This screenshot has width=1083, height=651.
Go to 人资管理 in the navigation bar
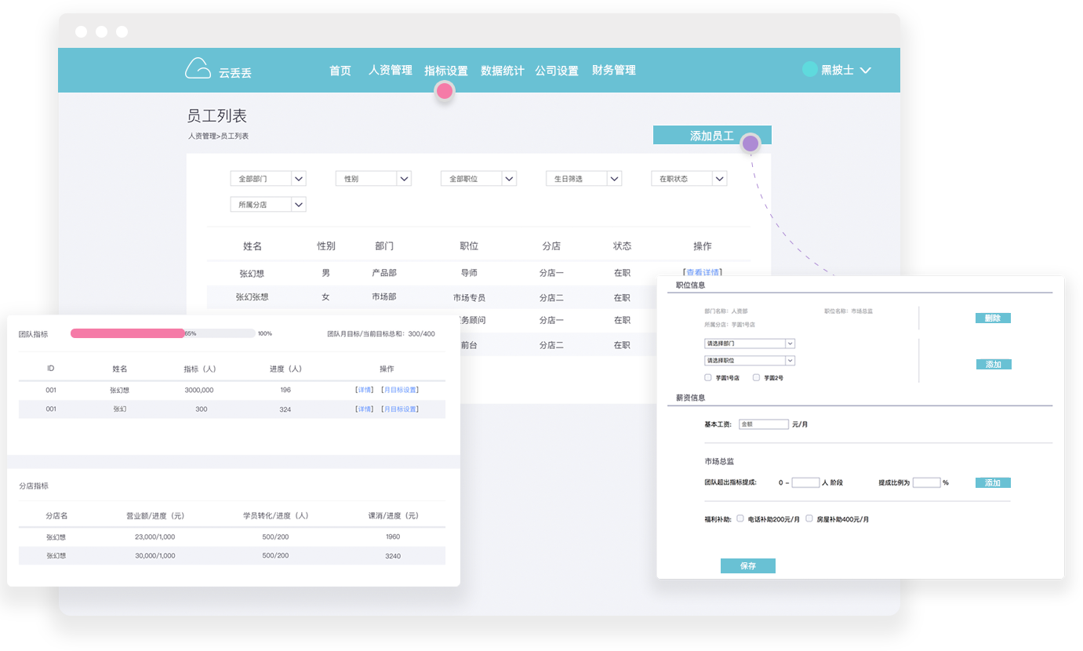click(x=390, y=71)
